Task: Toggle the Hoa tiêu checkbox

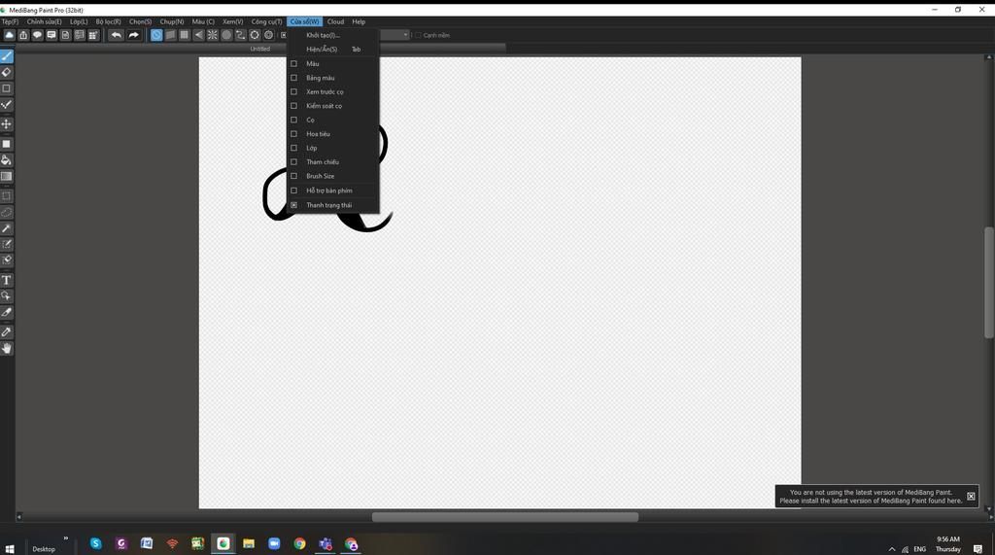Action: click(293, 133)
